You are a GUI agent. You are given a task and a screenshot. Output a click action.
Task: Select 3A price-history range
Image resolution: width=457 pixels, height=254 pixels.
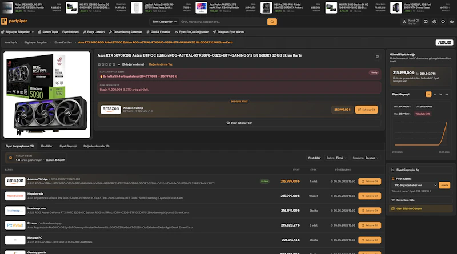click(x=440, y=94)
